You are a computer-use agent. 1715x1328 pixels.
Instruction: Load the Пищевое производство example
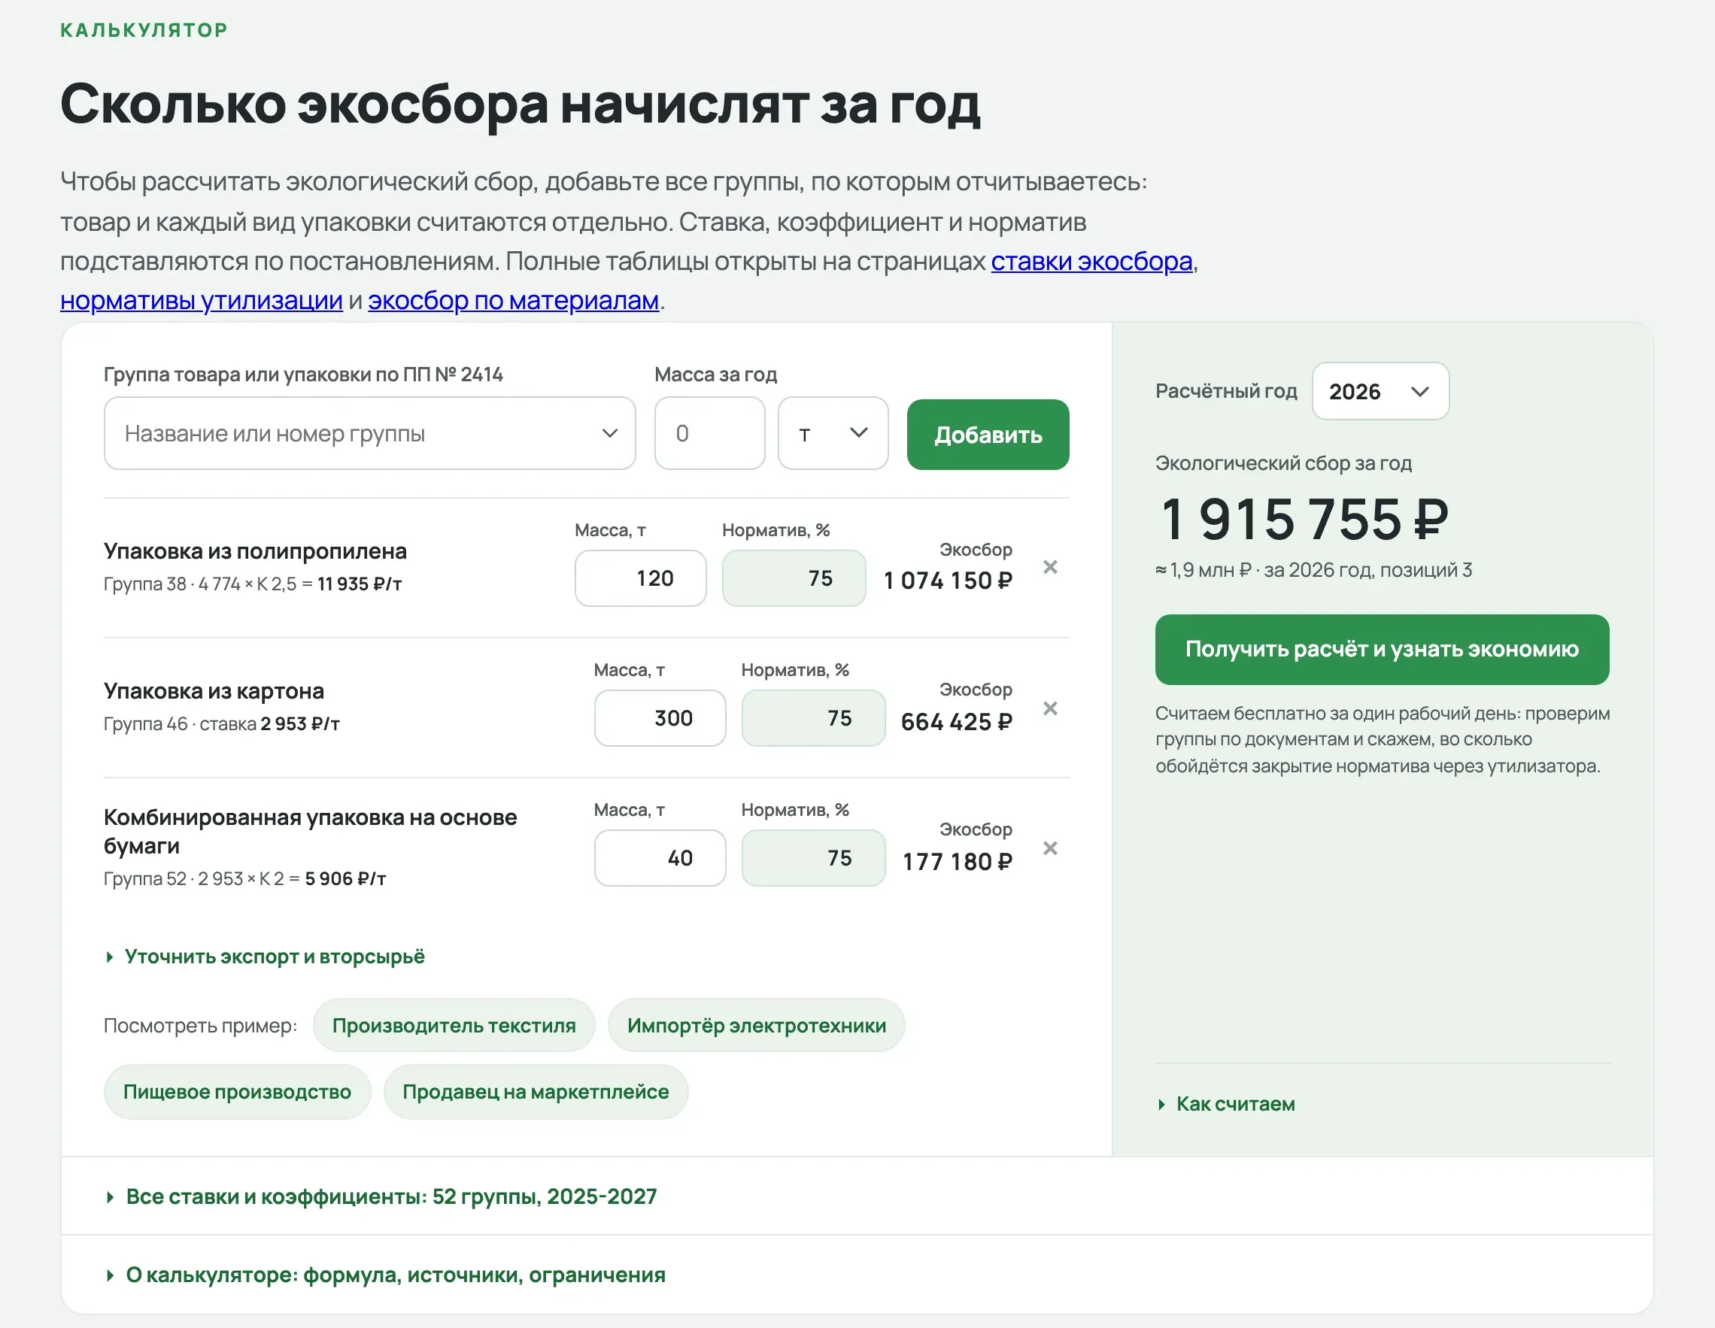point(237,1092)
